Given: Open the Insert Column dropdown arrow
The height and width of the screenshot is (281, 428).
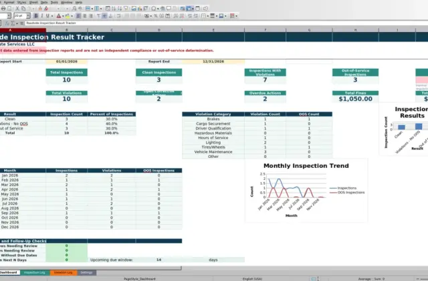Looking at the screenshot, I should coord(101,9).
